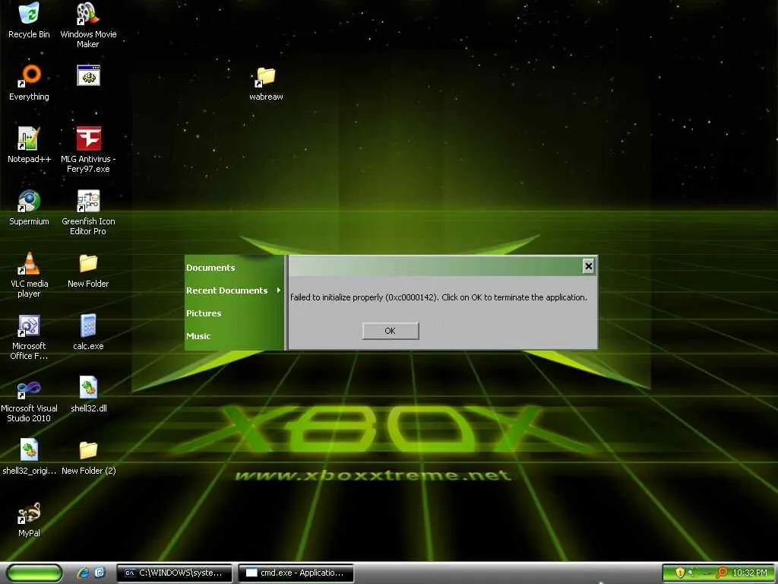
Task: Select the VLC media player shortcut
Action: 29,275
